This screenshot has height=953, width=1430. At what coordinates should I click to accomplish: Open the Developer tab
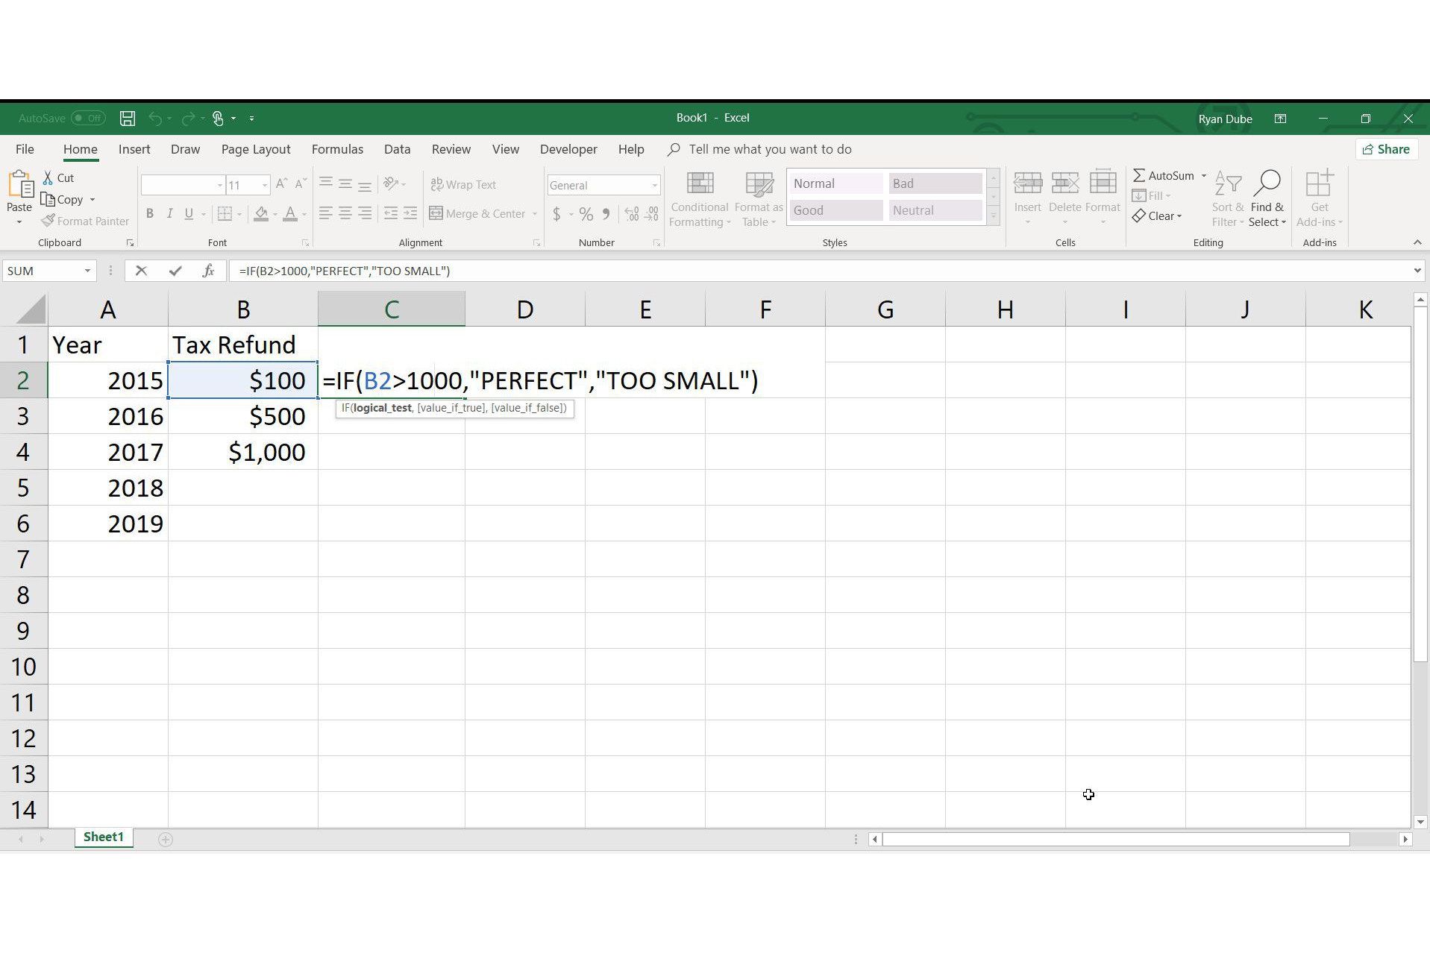568,149
